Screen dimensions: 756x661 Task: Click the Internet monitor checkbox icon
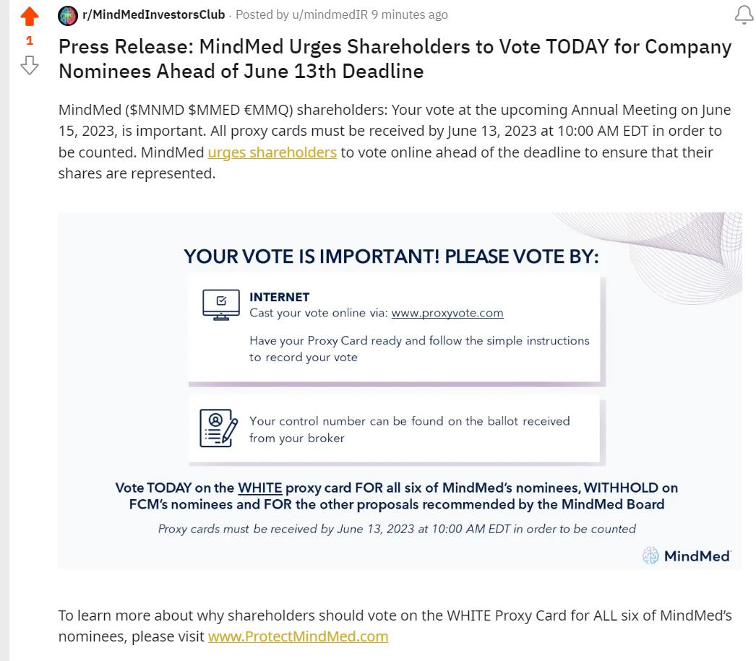(220, 304)
